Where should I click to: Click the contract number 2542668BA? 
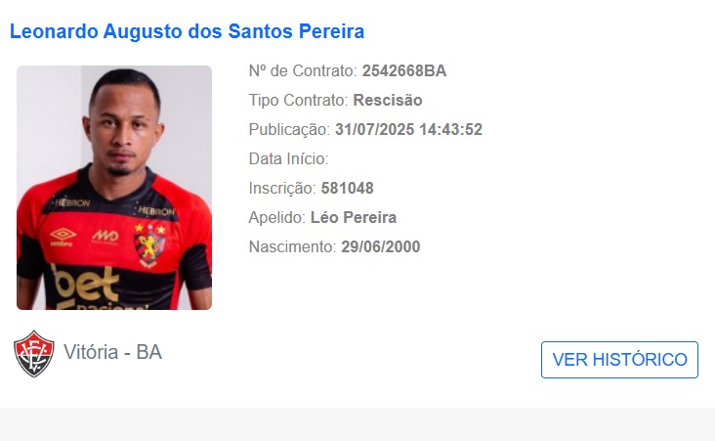pos(404,70)
